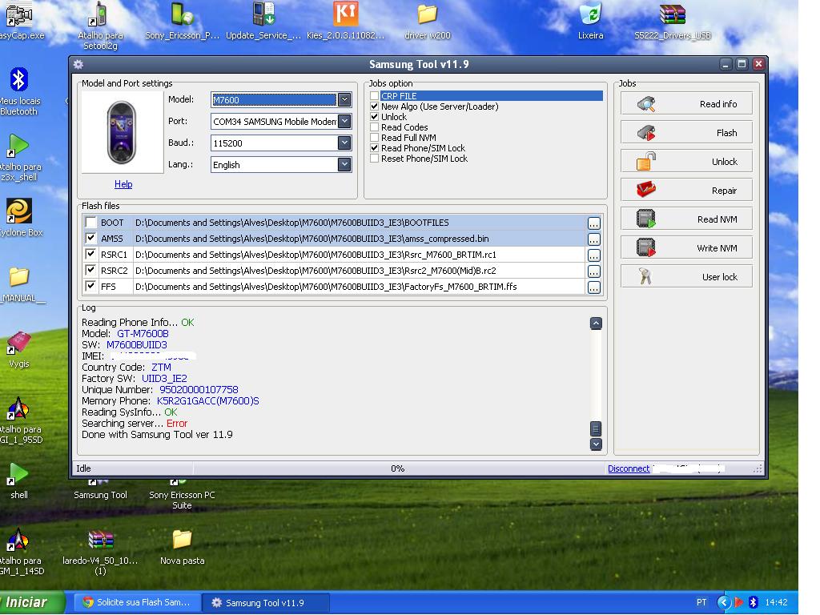Viewport: 820px width, 615px height.
Task: Uncheck the New Algo (Use Server/Loader) option
Action: pyautogui.click(x=374, y=107)
